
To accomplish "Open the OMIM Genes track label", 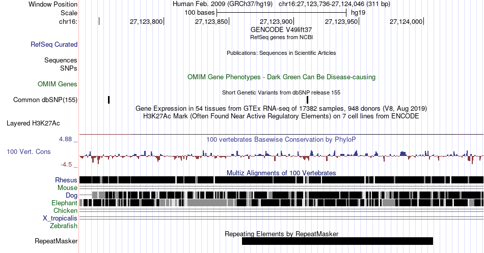I will click(x=58, y=84).
